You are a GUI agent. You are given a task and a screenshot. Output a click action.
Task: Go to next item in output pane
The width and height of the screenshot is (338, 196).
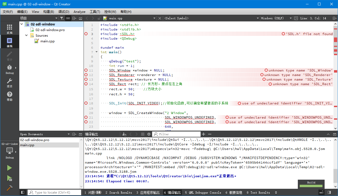point(137,134)
